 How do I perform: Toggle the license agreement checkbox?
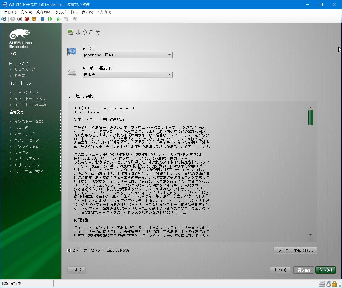coord(69,250)
